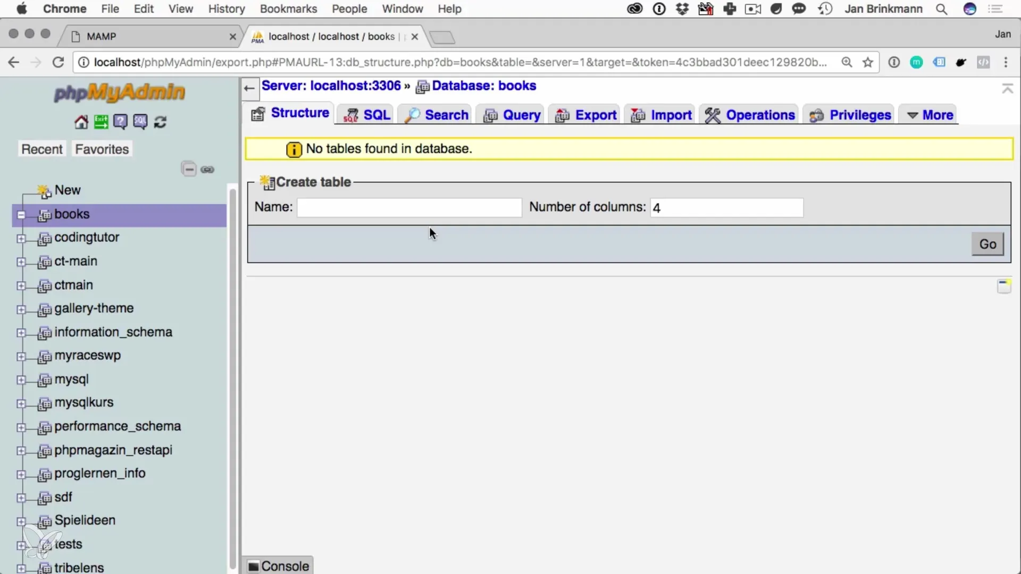1021x574 pixels.
Task: Click the green log out icon
Action: [101, 122]
